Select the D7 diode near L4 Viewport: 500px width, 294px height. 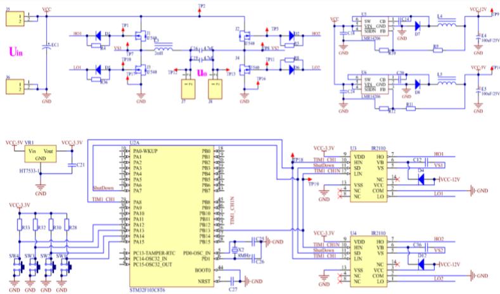[418, 26]
